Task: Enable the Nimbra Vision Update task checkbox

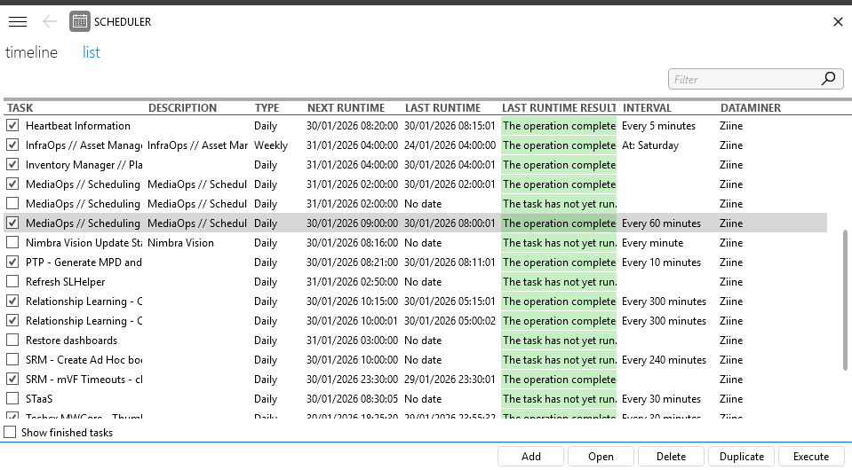Action: tap(12, 243)
